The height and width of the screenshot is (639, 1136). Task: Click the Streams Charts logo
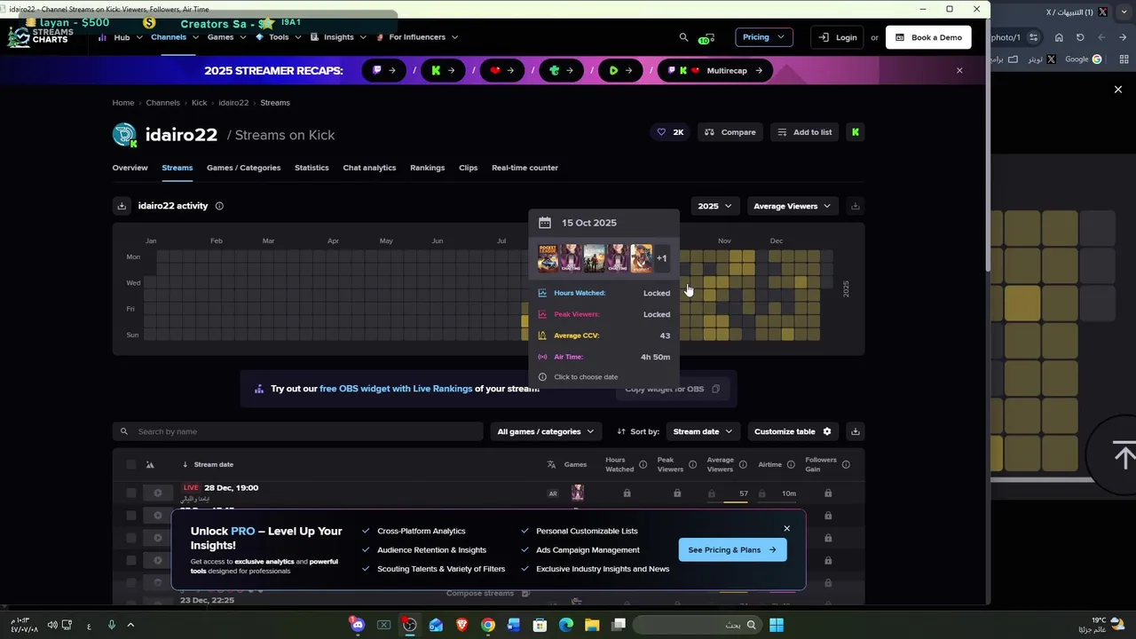[x=42, y=36]
